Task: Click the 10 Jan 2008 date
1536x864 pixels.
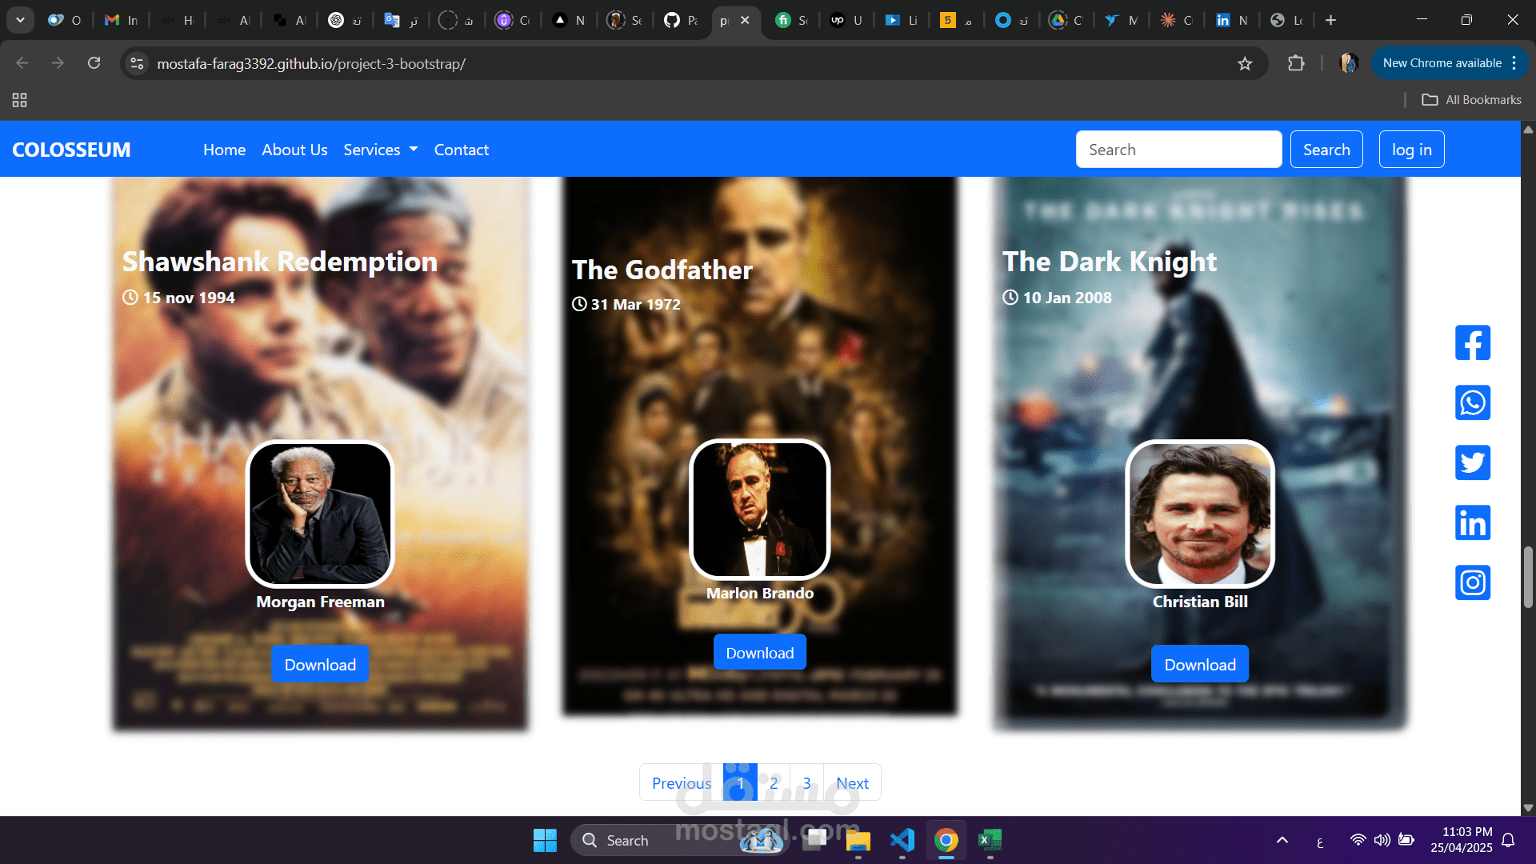Action: pyautogui.click(x=1067, y=298)
